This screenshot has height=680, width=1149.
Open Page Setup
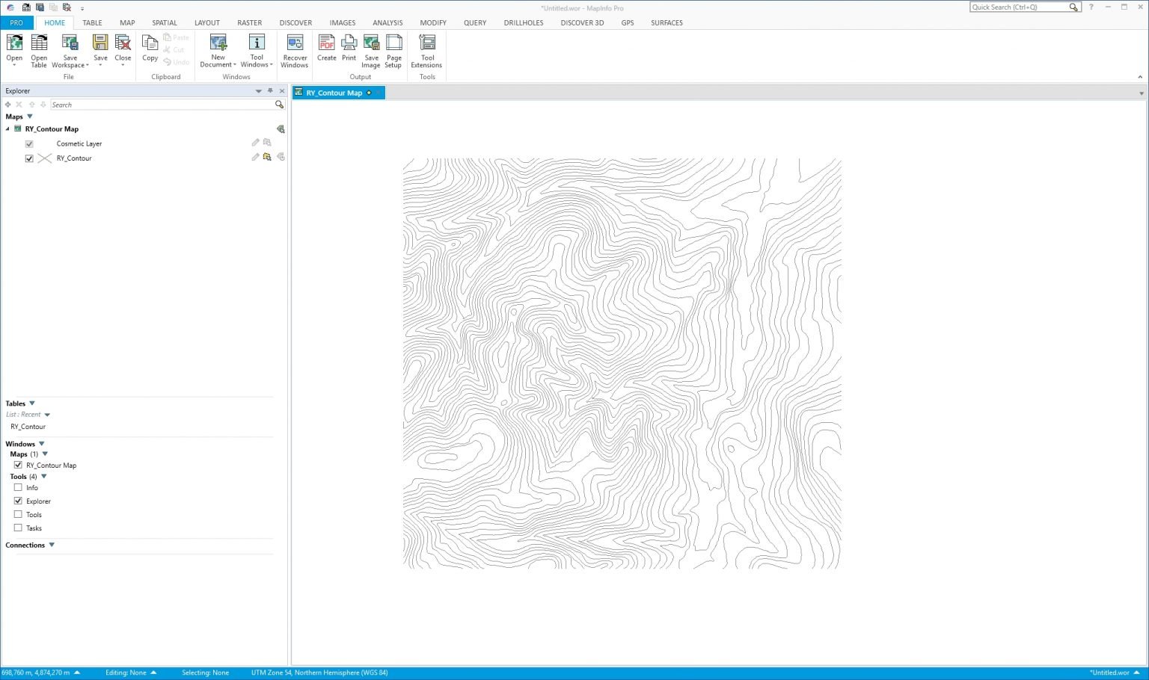coord(393,49)
